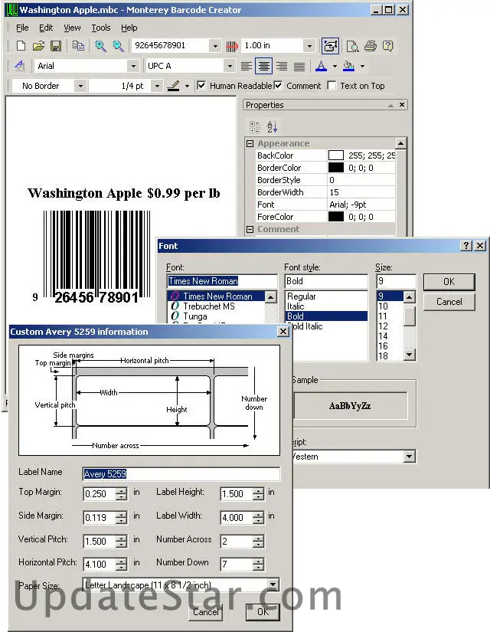Click the BorderColor black swatch
Image resolution: width=490 pixels, height=632 pixels.
(335, 168)
